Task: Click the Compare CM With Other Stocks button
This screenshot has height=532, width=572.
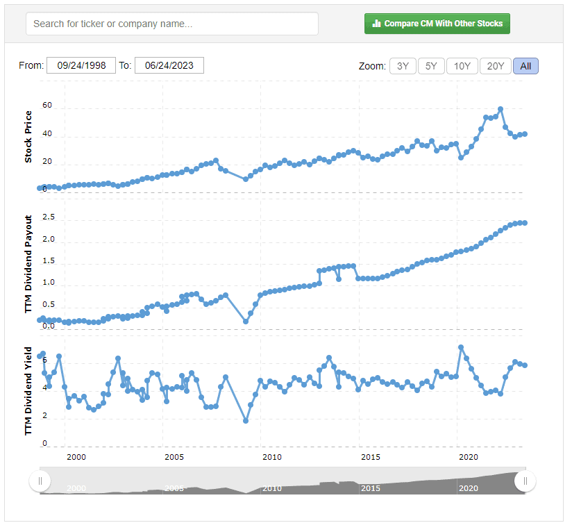Action: point(437,24)
